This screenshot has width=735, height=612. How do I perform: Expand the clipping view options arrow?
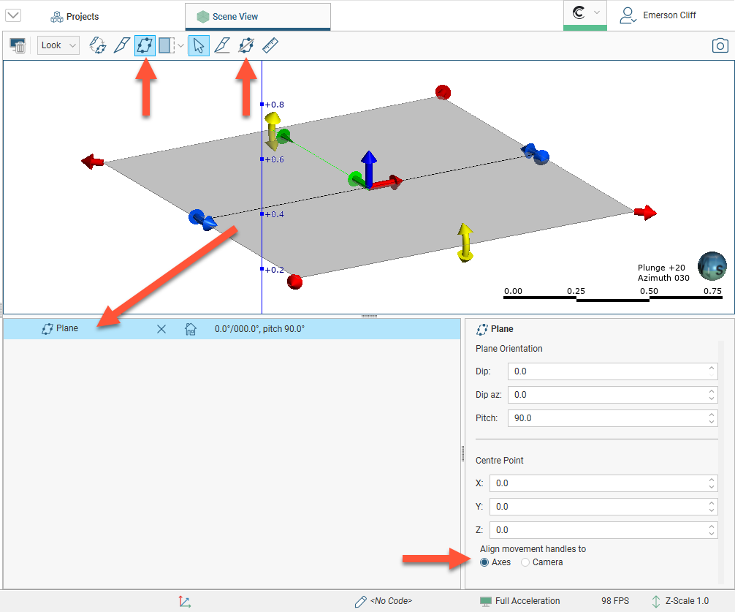[180, 45]
